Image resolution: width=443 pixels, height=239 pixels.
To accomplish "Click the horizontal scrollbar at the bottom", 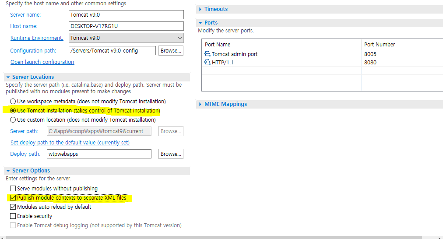I will (214, 238).
